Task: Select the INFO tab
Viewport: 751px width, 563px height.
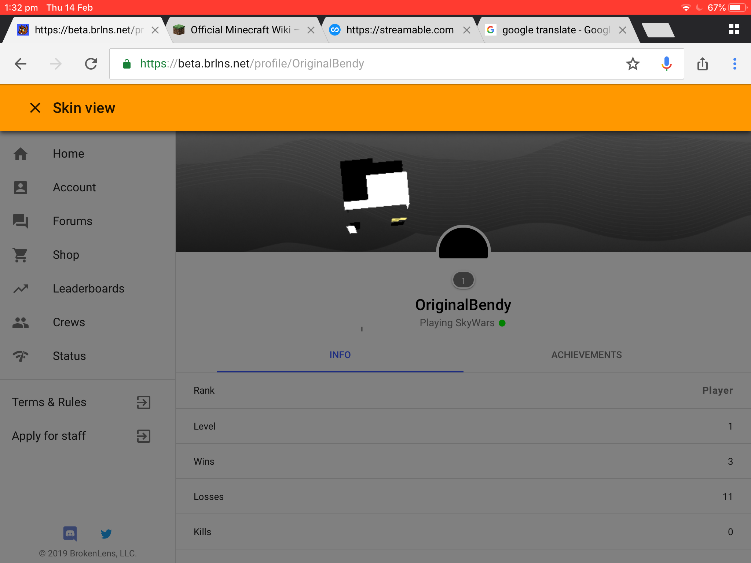Action: click(x=340, y=355)
